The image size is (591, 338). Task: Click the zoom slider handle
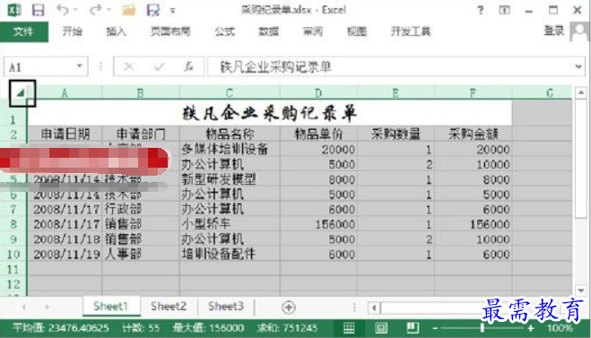[482, 328]
